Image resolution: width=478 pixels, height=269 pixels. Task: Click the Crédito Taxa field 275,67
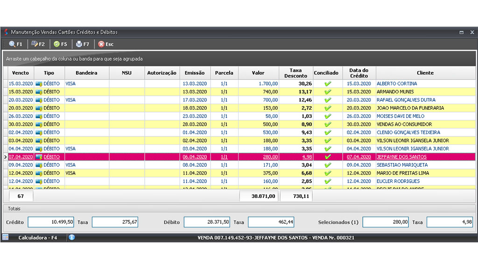[115, 222]
